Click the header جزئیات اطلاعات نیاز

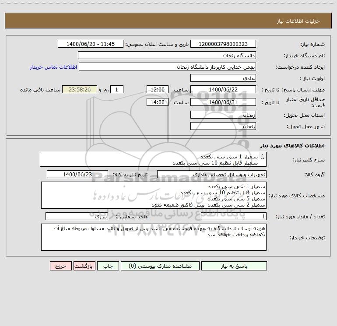(x=298, y=21)
